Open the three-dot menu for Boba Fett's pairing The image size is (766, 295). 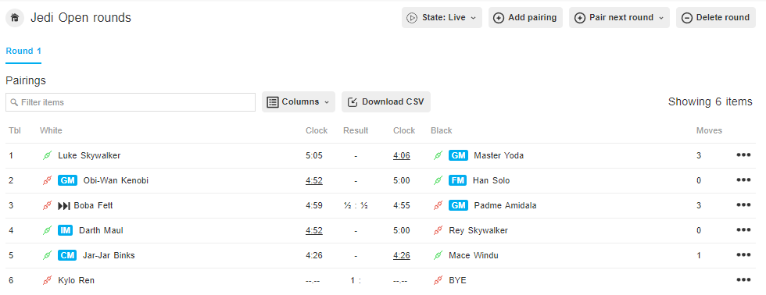pyautogui.click(x=743, y=205)
